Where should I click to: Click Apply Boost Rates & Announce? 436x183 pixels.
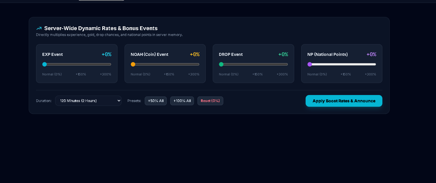(x=344, y=101)
